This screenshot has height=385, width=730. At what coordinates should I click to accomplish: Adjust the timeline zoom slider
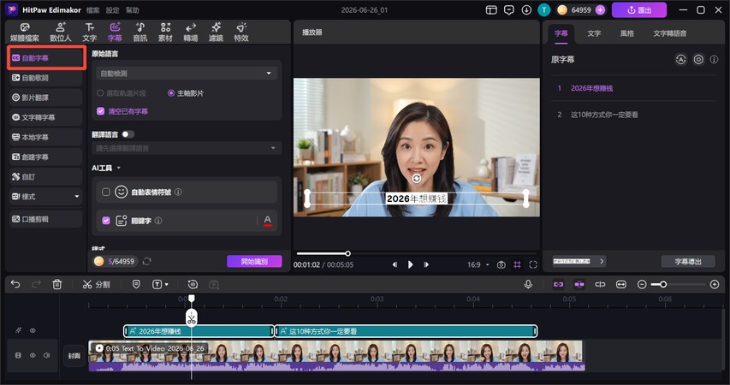pos(678,284)
